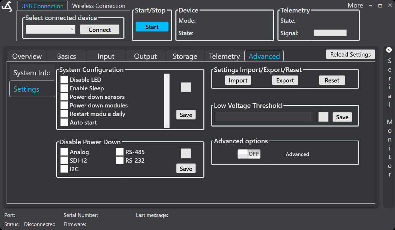Open the Output tab
This screenshot has width=395, height=230.
click(x=145, y=56)
